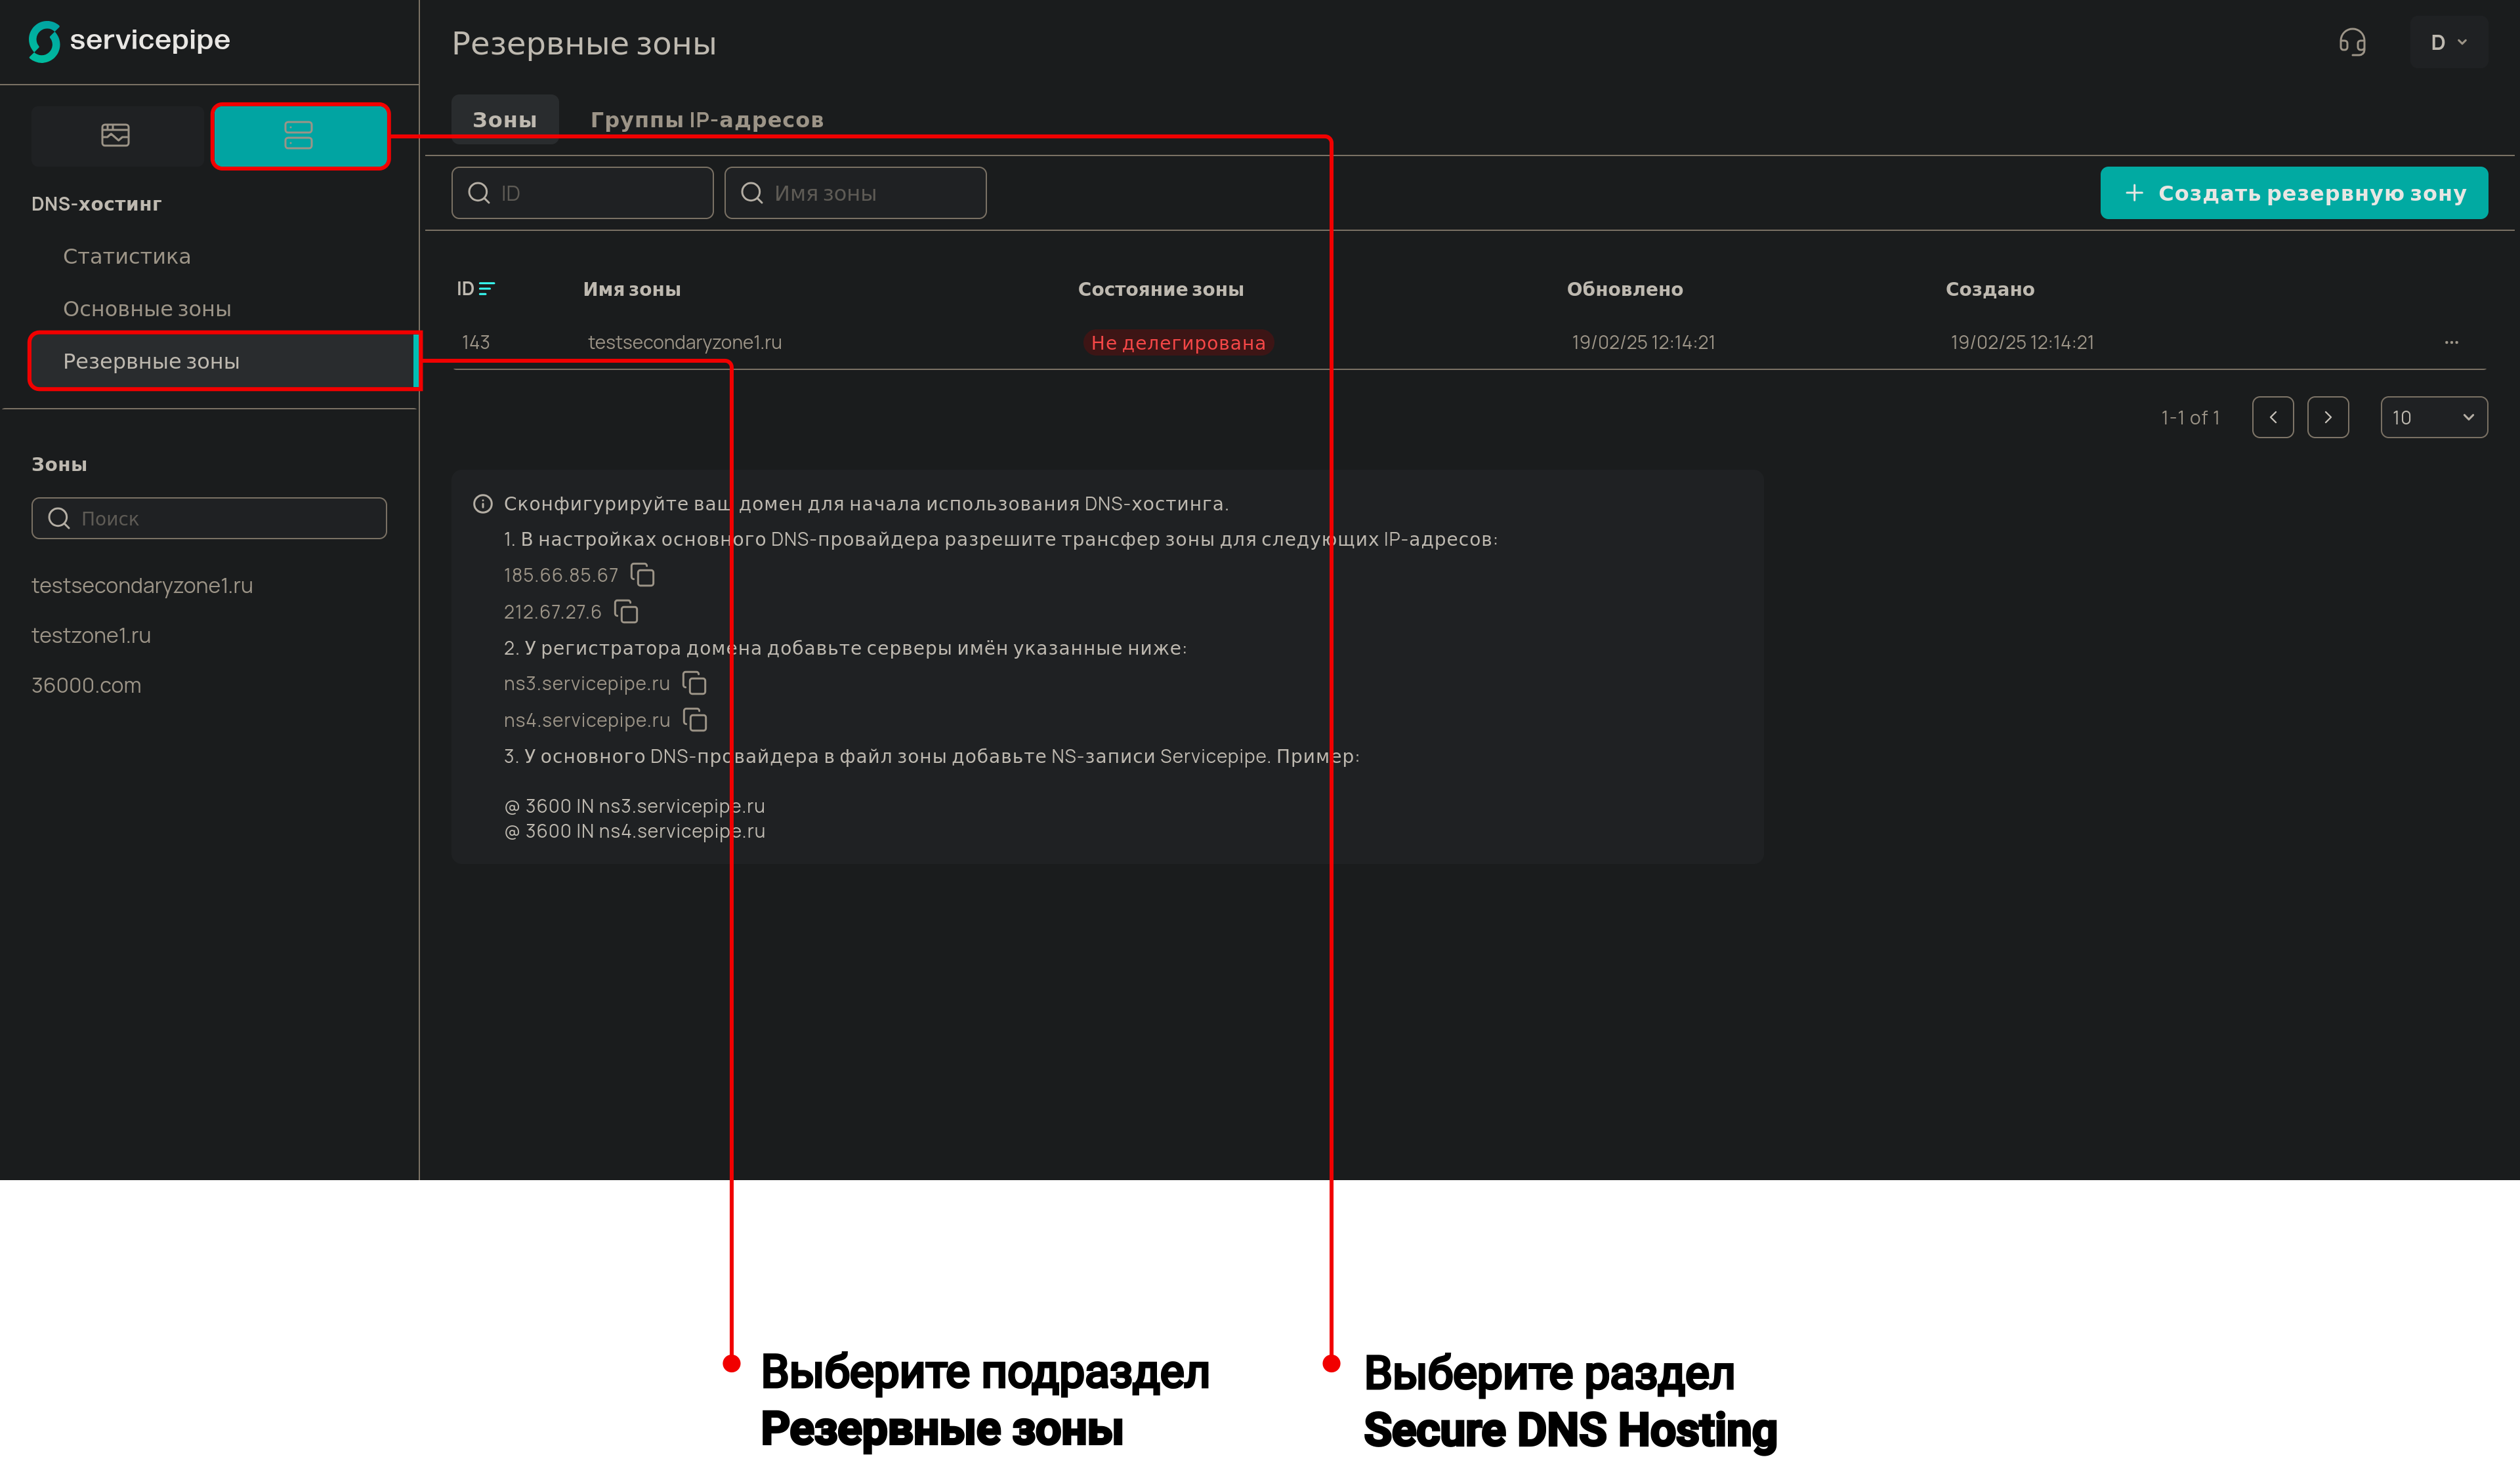2520x1476 pixels.
Task: Open actions menu for zone 143
Action: coord(2451,343)
